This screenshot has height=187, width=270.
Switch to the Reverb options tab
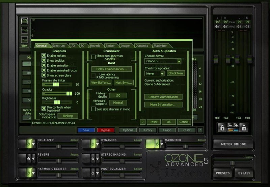[95, 46]
